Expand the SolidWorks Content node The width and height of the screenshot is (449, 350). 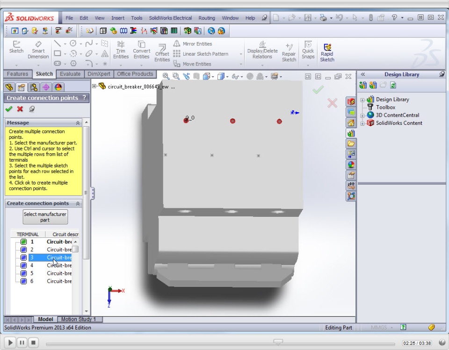[x=362, y=124]
